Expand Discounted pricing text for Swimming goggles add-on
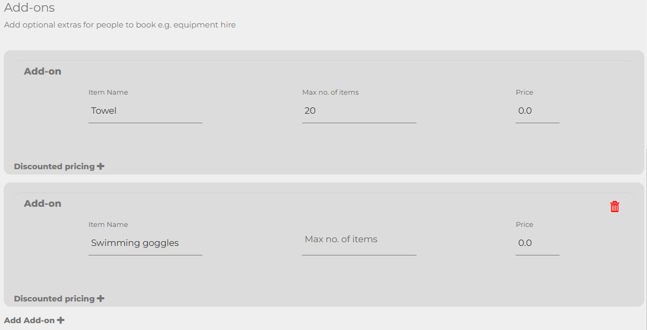Viewport: 647px width, 330px height. (54, 298)
